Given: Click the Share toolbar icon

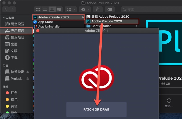Looking at the screenshot, I should tap(98, 9).
